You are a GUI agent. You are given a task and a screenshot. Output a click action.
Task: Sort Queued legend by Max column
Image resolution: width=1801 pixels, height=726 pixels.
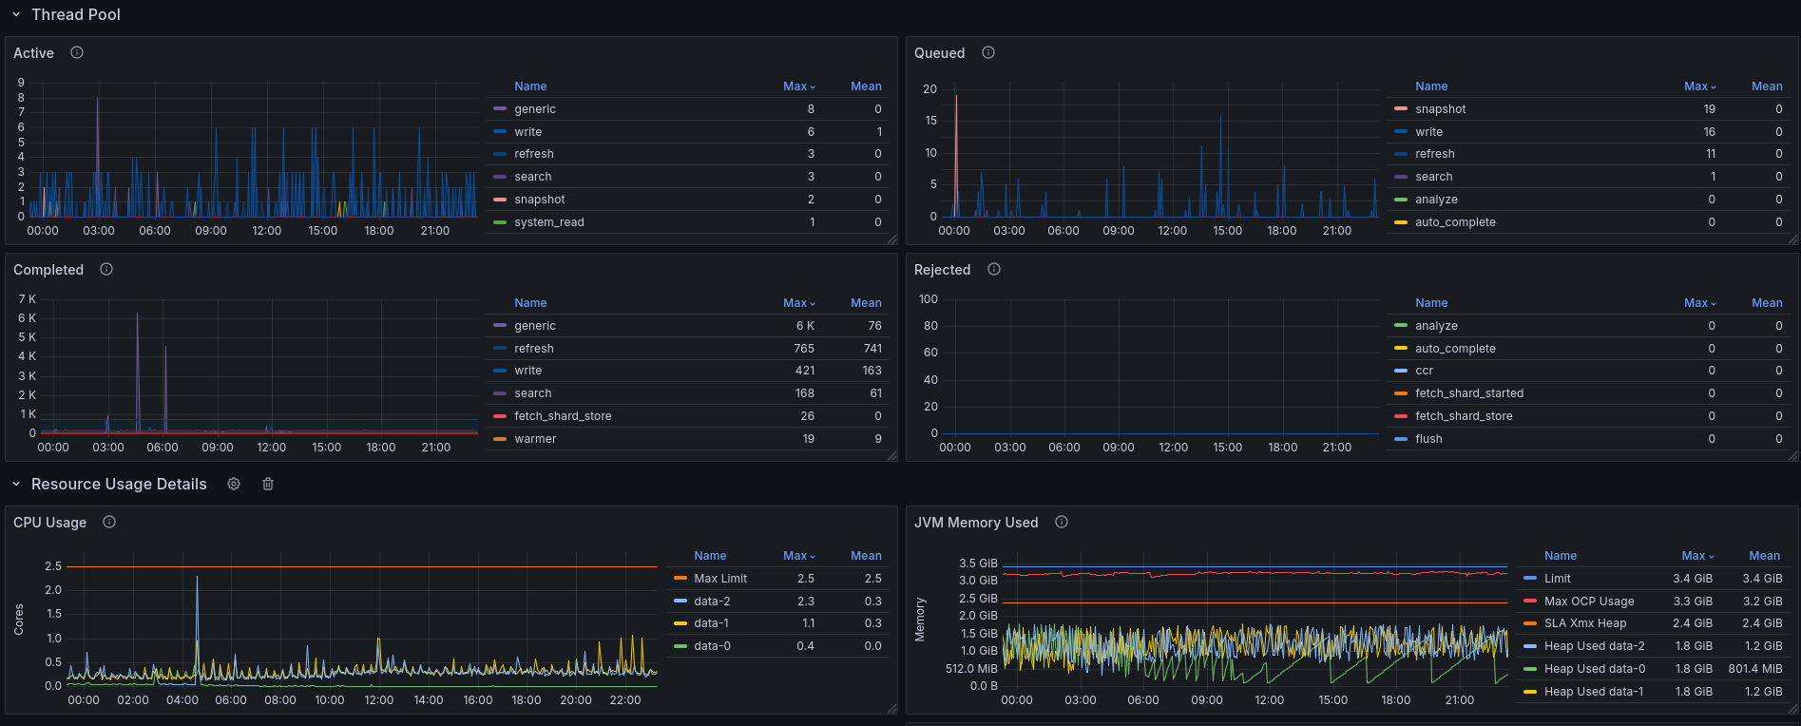pyautogui.click(x=1700, y=86)
